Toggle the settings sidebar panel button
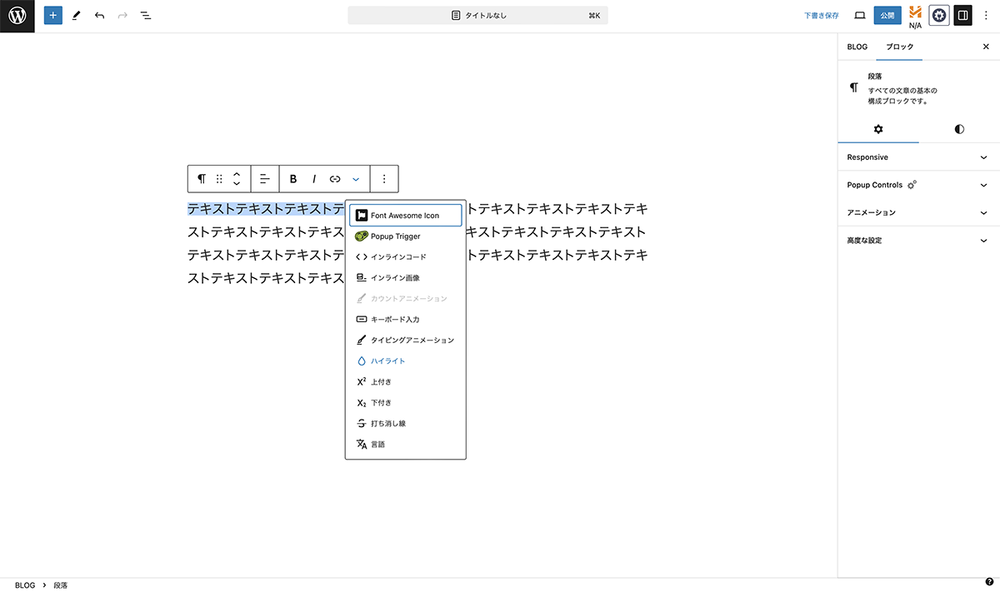Image resolution: width=1000 pixels, height=592 pixels. [962, 16]
